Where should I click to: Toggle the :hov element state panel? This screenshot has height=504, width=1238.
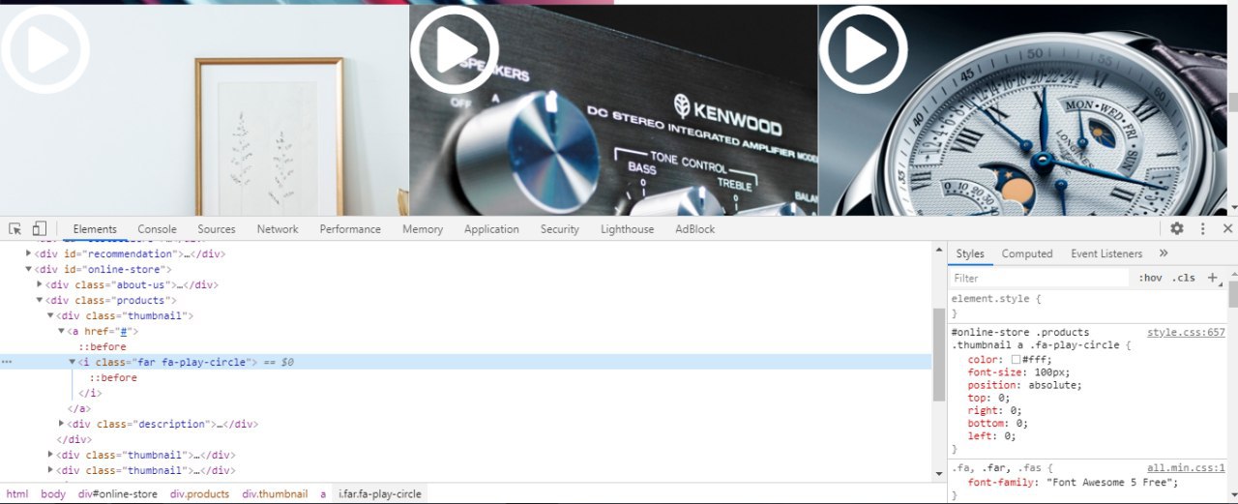[1151, 278]
